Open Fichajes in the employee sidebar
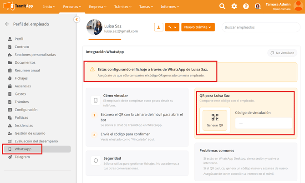 click(x=21, y=78)
